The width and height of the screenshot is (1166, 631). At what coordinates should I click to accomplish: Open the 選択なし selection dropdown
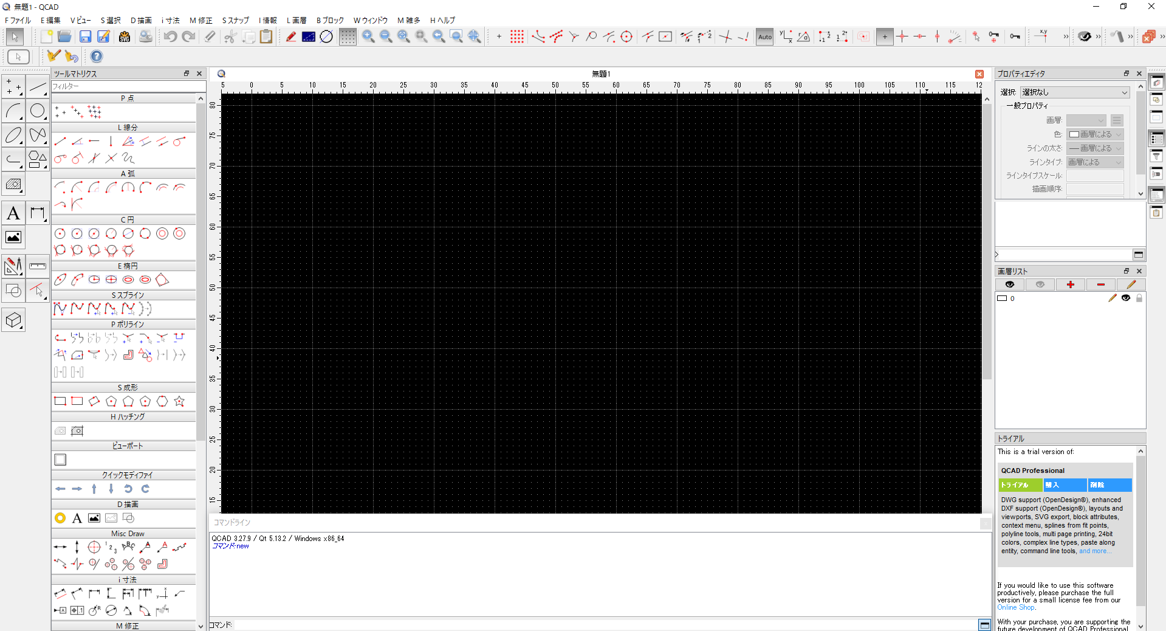pyautogui.click(x=1074, y=92)
